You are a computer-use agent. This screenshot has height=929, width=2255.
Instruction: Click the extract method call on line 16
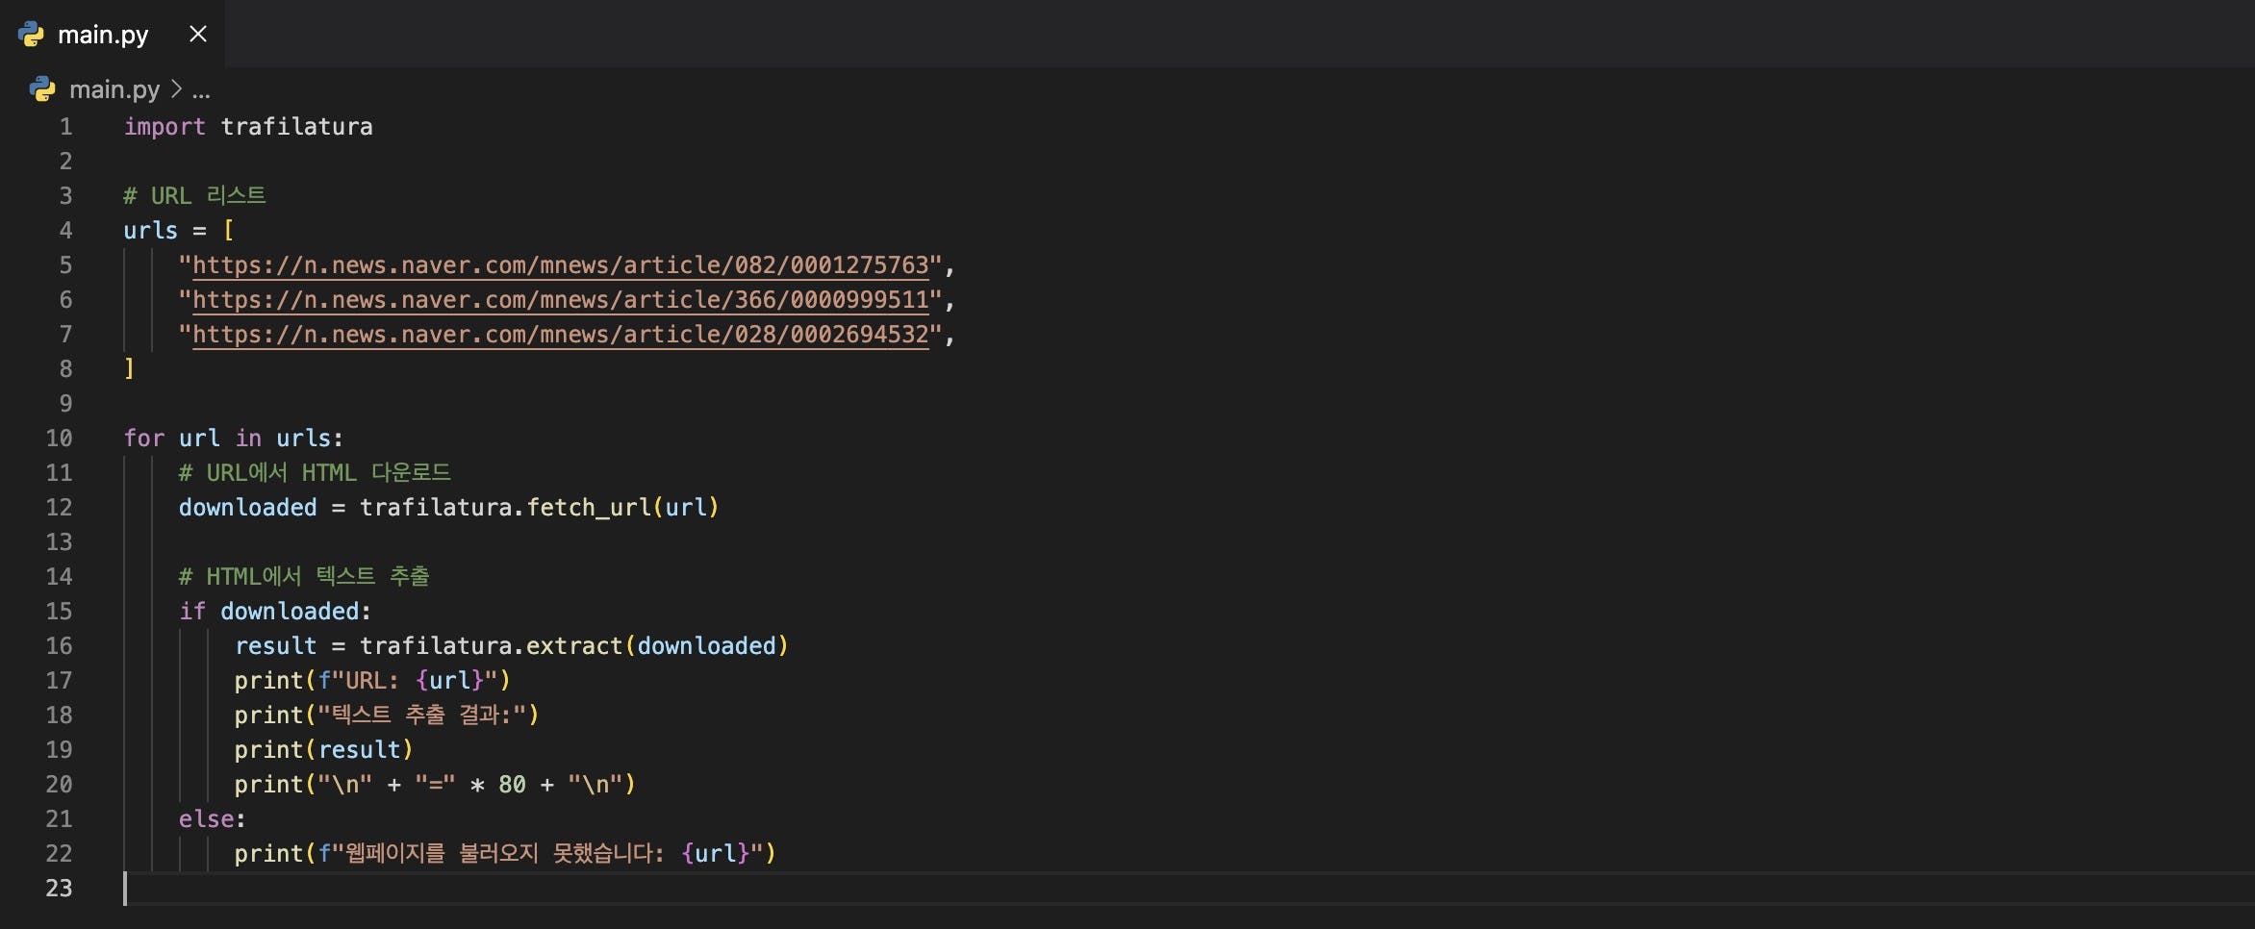[574, 646]
